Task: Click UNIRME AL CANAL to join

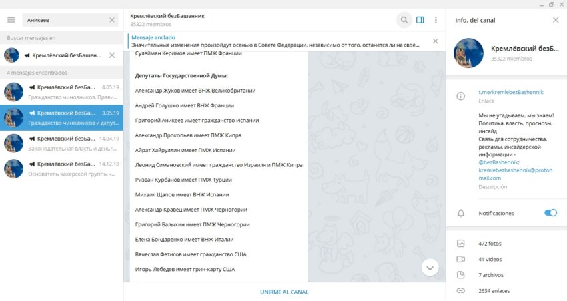Action: coord(284,292)
